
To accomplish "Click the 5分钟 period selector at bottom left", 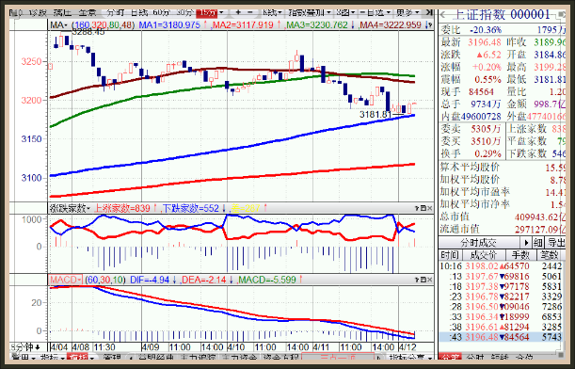I will [x=25, y=347].
